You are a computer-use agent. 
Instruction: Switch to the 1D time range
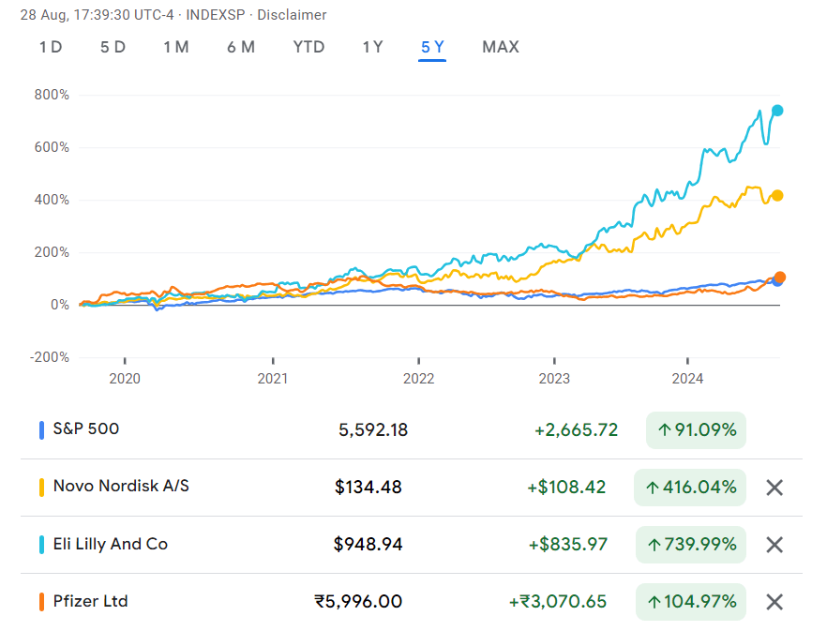coord(51,47)
